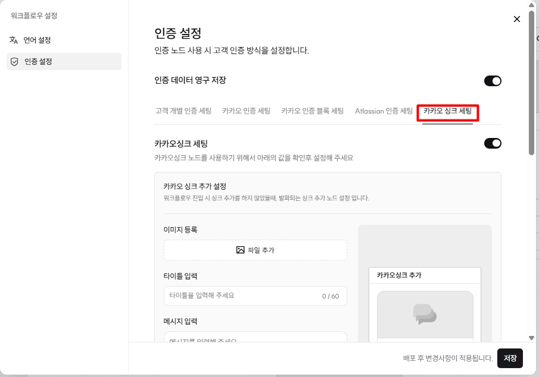This screenshot has height=377, width=539.
Task: Click the scrollbar up arrow
Action: click(531, 5)
